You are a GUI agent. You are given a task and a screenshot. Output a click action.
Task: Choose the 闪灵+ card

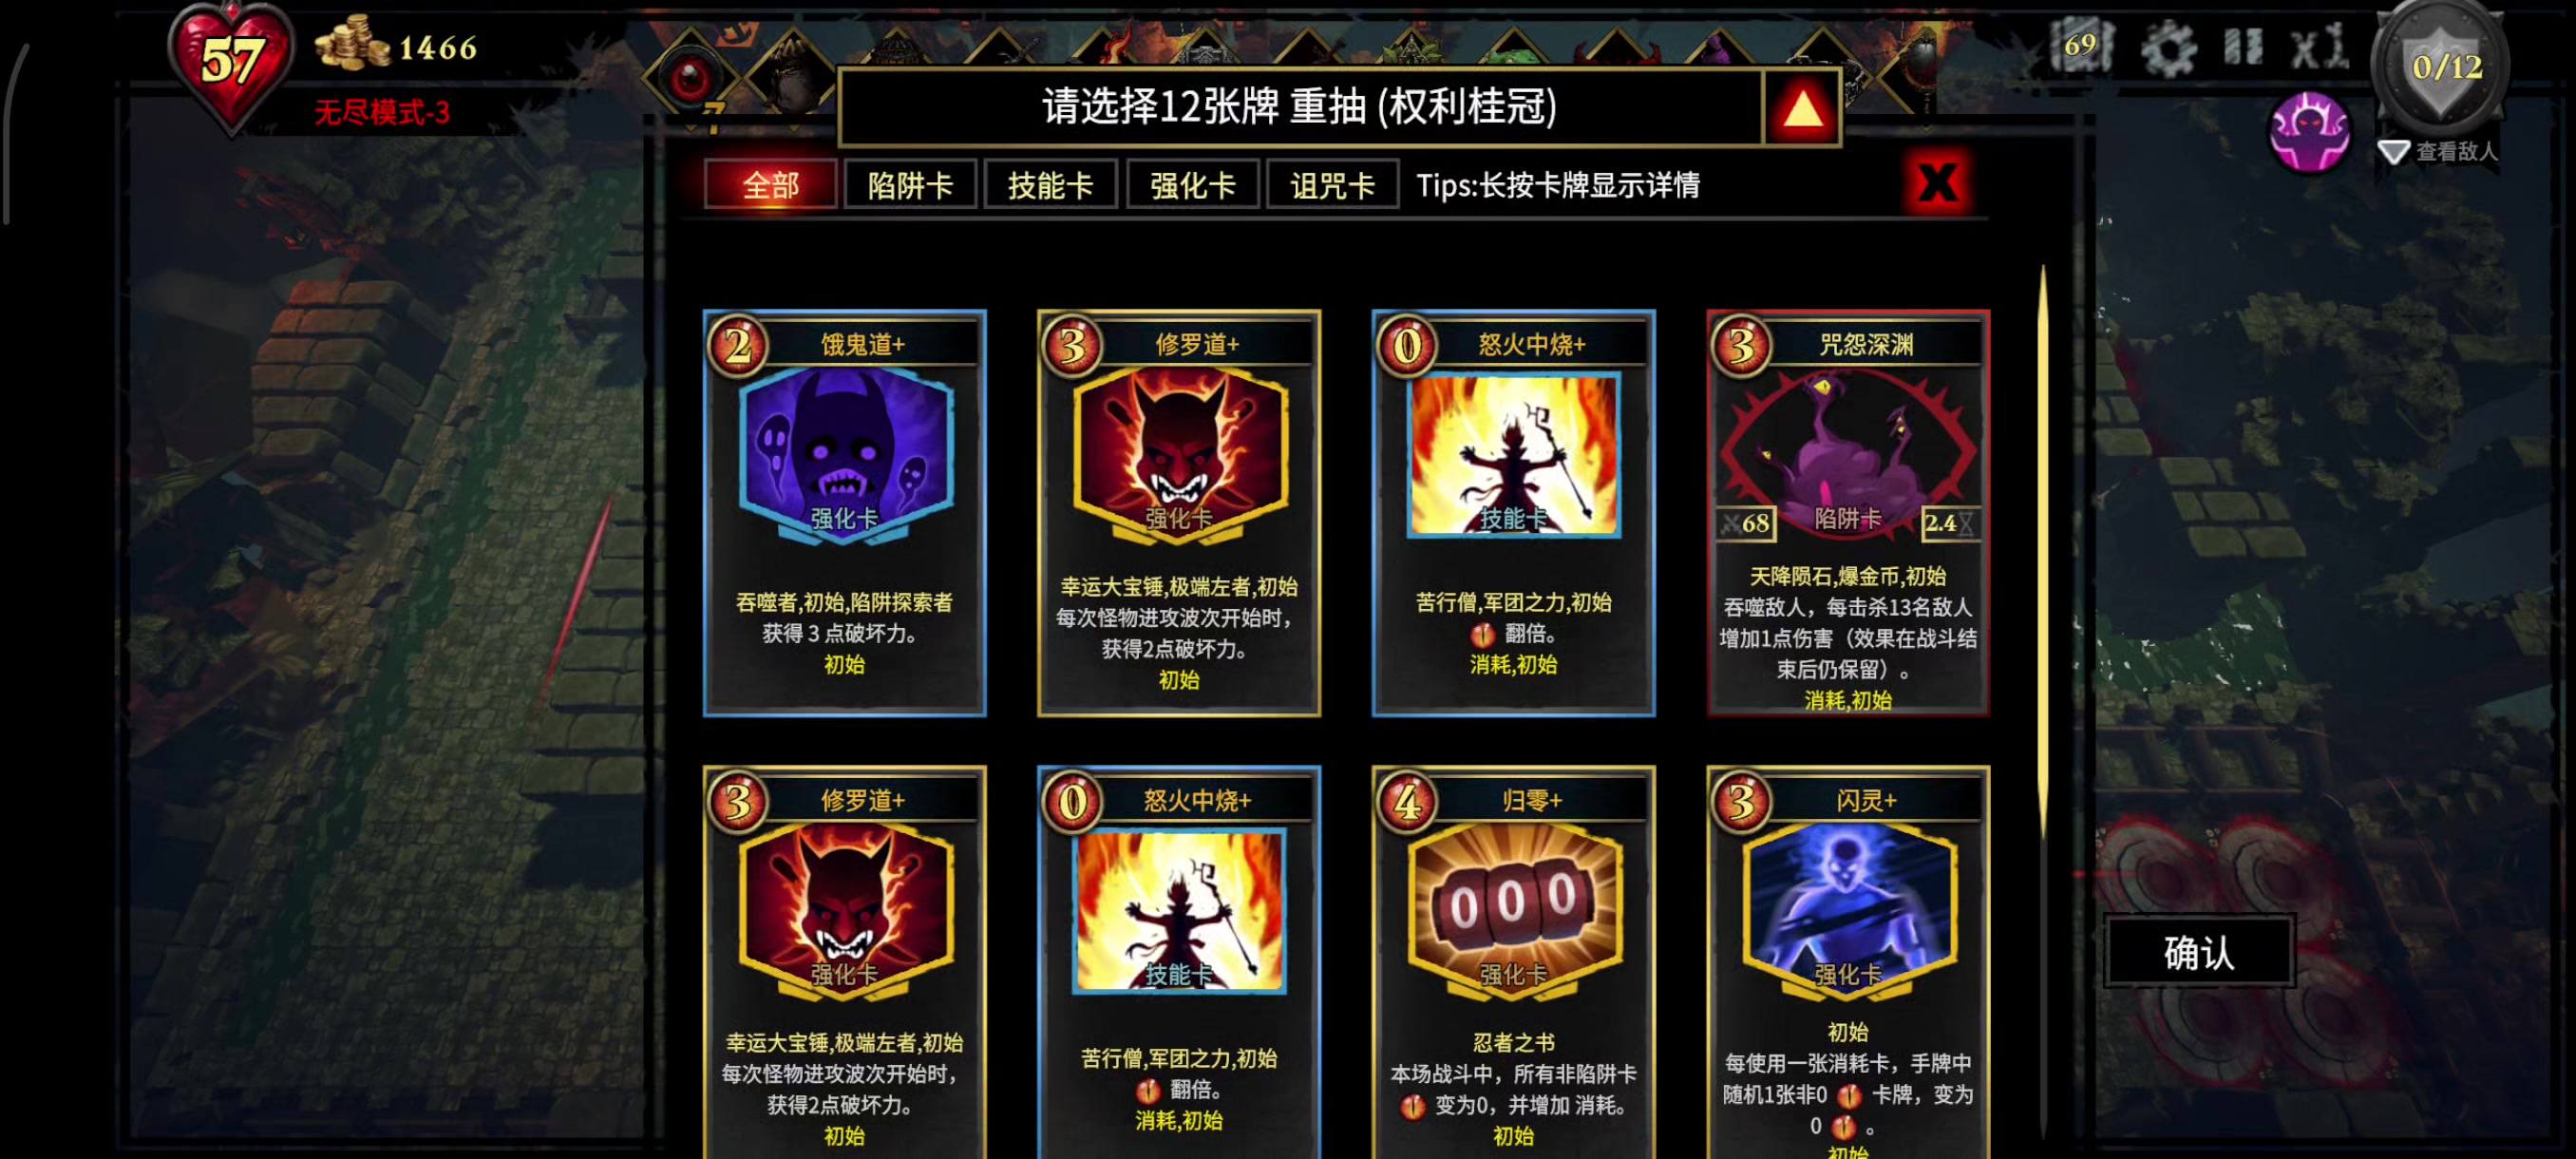point(1848,962)
